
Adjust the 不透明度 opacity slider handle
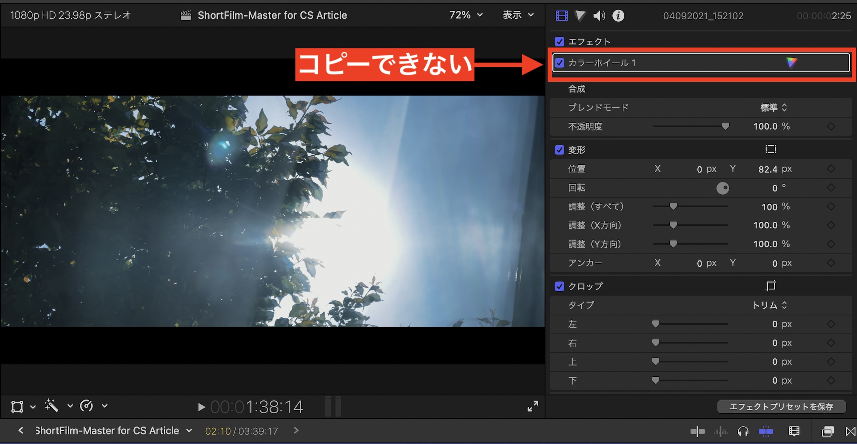point(725,126)
